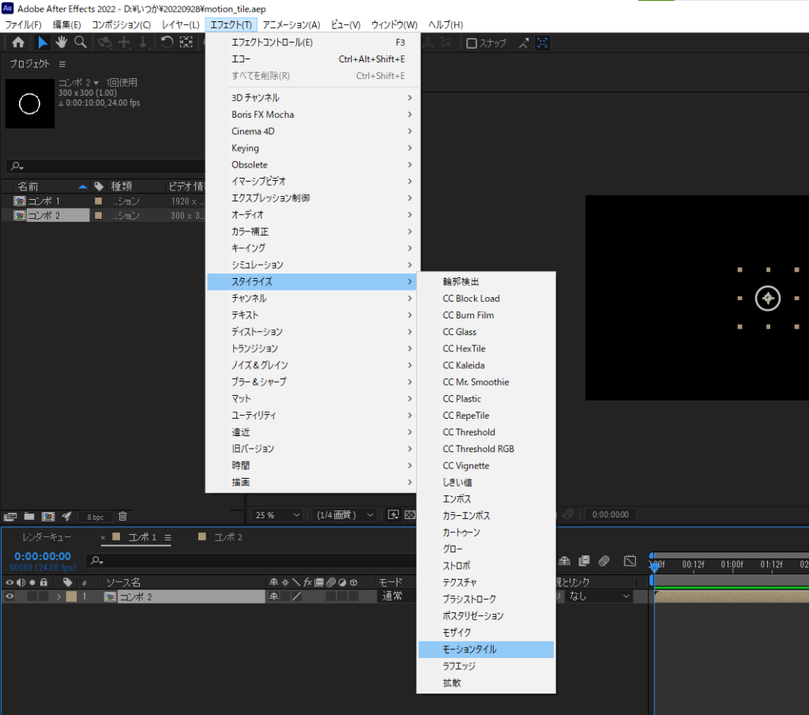Click the blue 0:00:00:00 current time display
The height and width of the screenshot is (715, 809).
(43, 556)
